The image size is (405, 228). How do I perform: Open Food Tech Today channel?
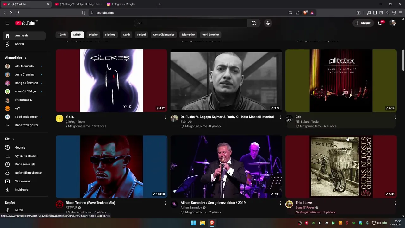pos(24,117)
